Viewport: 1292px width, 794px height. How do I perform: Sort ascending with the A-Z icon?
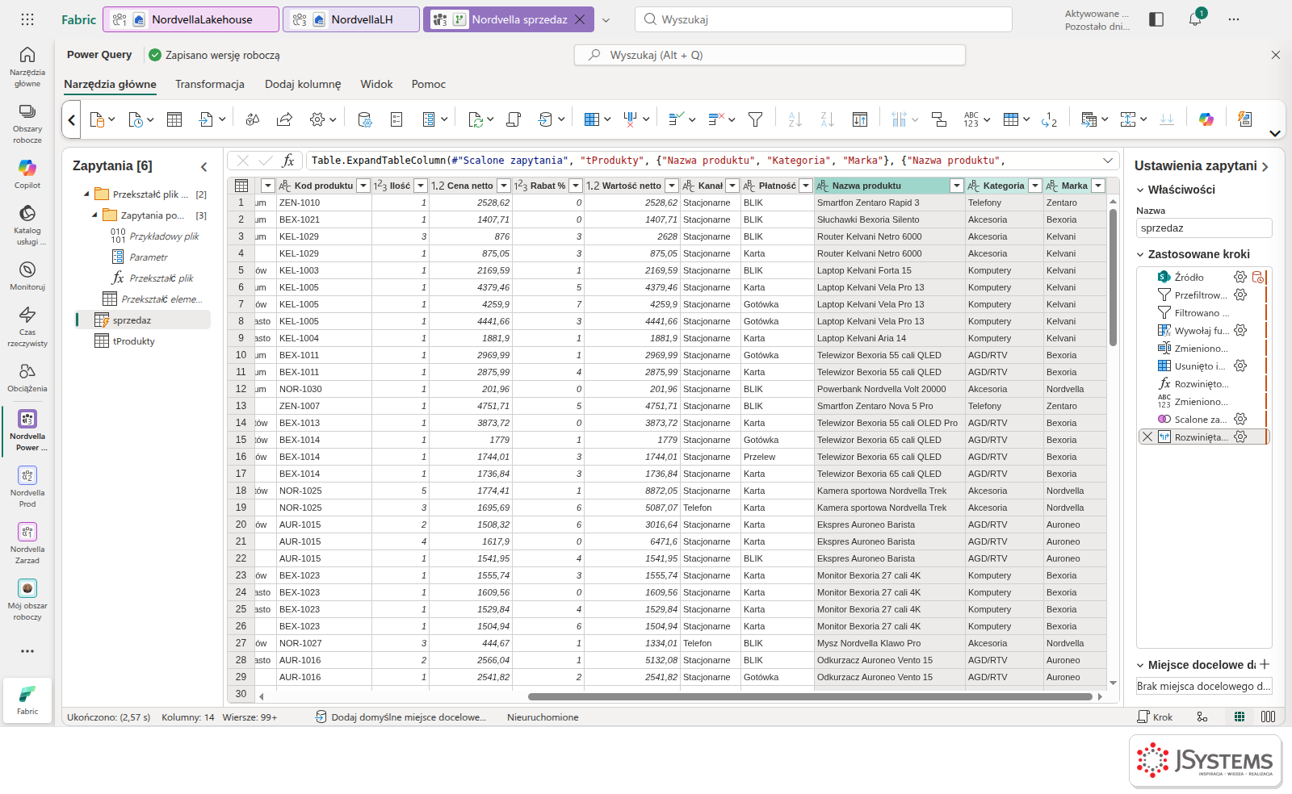click(795, 119)
